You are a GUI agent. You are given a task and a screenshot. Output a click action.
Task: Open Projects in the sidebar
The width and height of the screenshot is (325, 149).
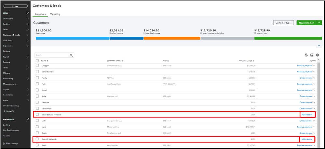[x=7, y=51]
